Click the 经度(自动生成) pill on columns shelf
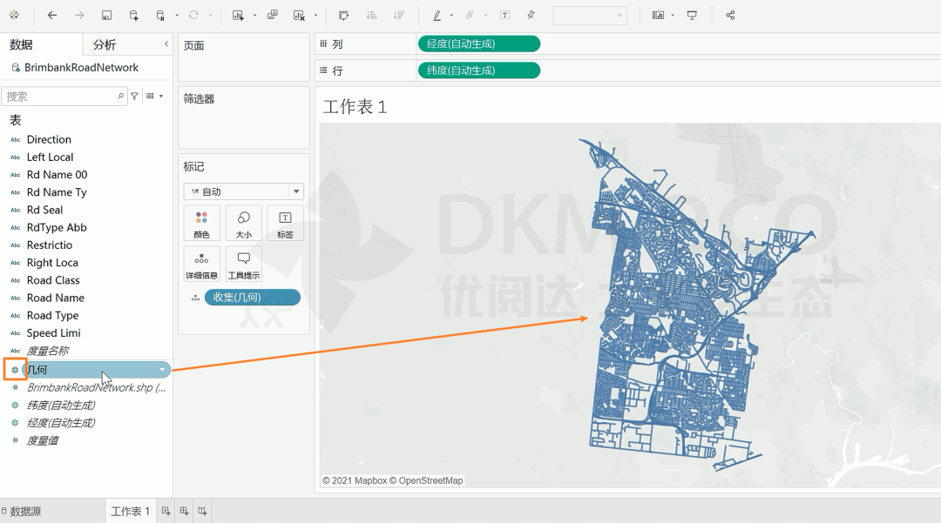 pos(478,44)
